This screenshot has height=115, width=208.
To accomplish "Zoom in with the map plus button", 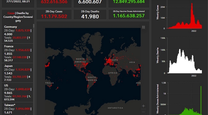I will tap(144, 106).
